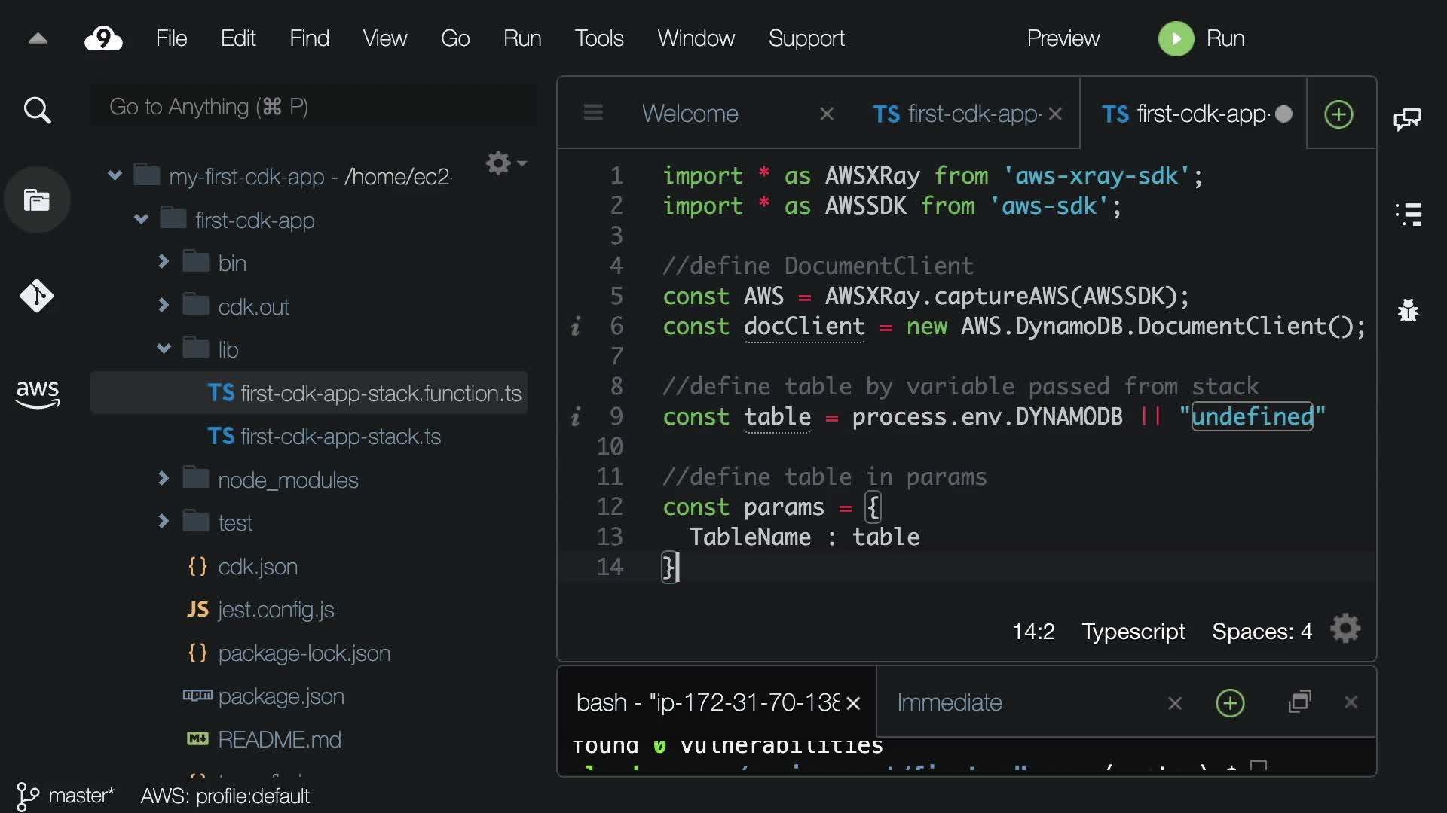The width and height of the screenshot is (1447, 813).
Task: Open the Outline panel icon
Action: click(x=1408, y=214)
